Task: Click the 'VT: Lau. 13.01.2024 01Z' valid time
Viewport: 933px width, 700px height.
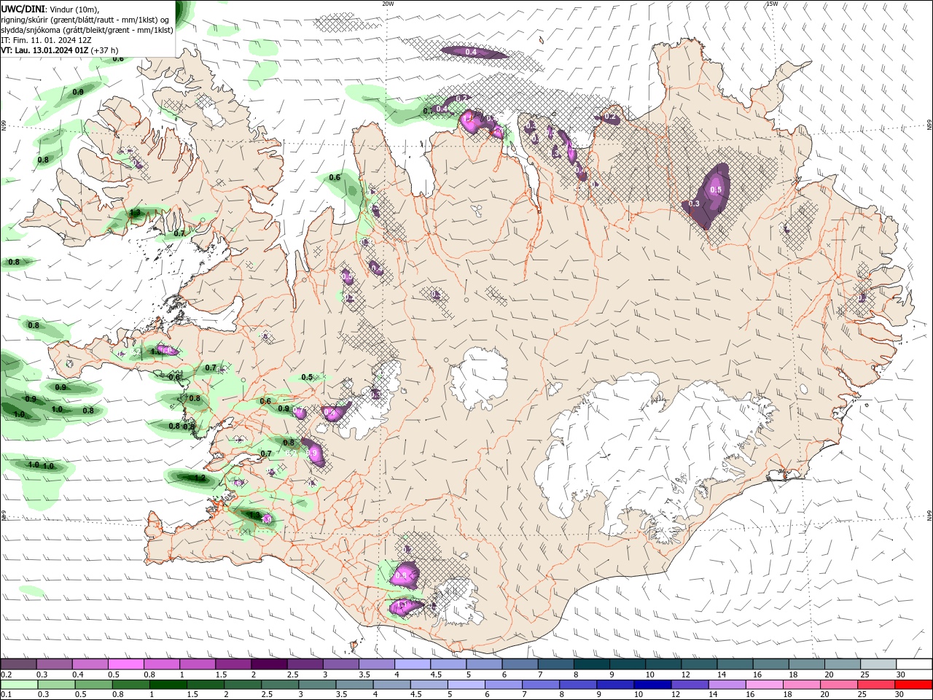Action: click(45, 50)
